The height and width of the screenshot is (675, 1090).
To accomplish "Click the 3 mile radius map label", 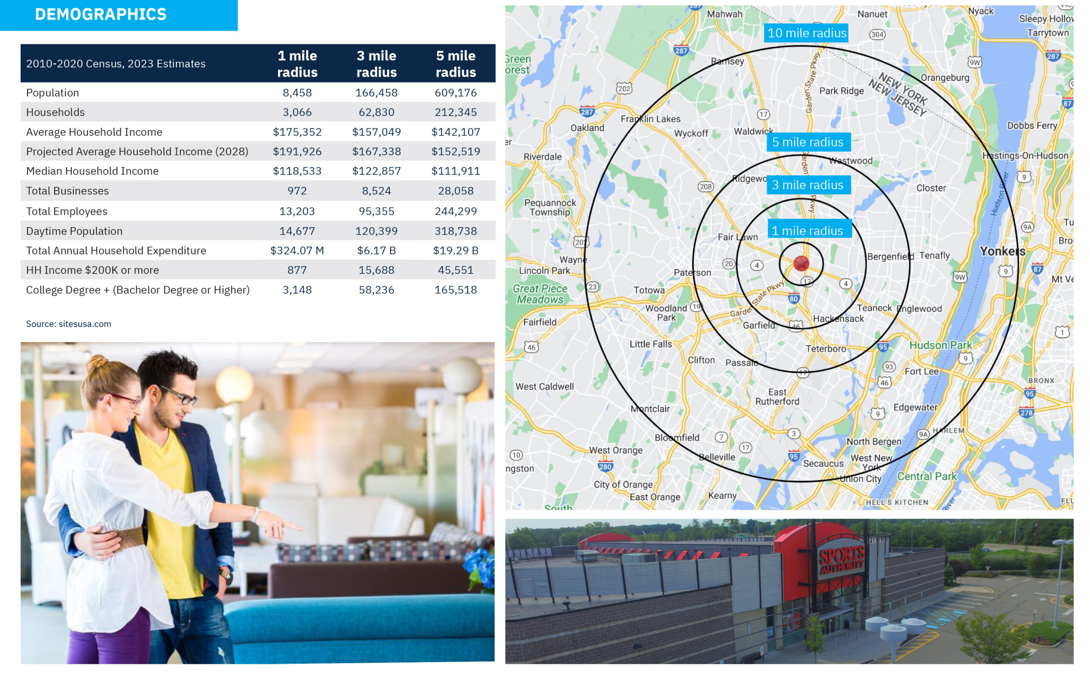I will [x=807, y=185].
